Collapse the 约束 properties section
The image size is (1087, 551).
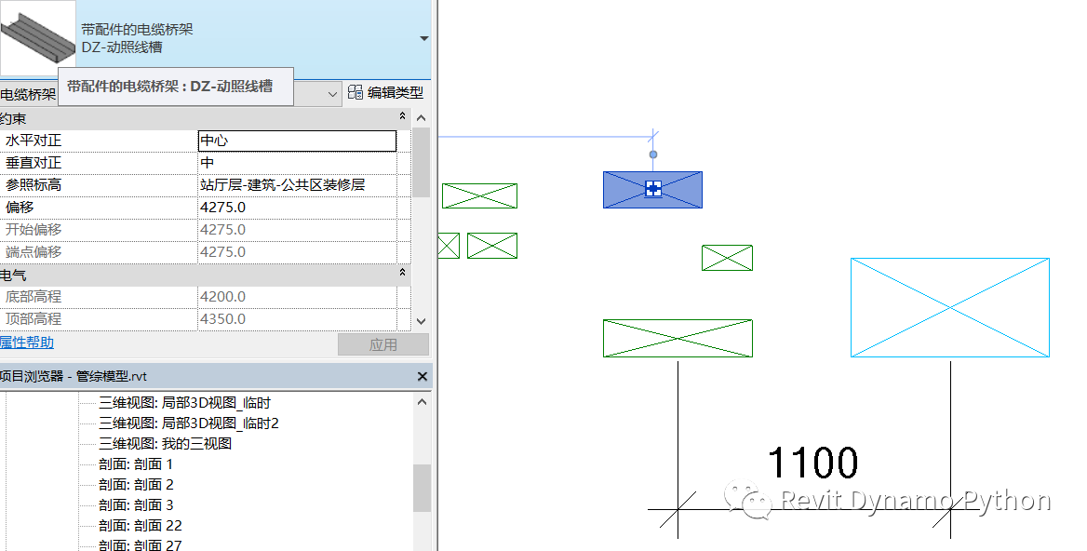point(402,117)
